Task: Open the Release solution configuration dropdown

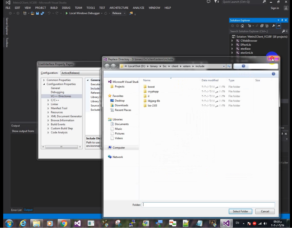Action: (119, 13)
